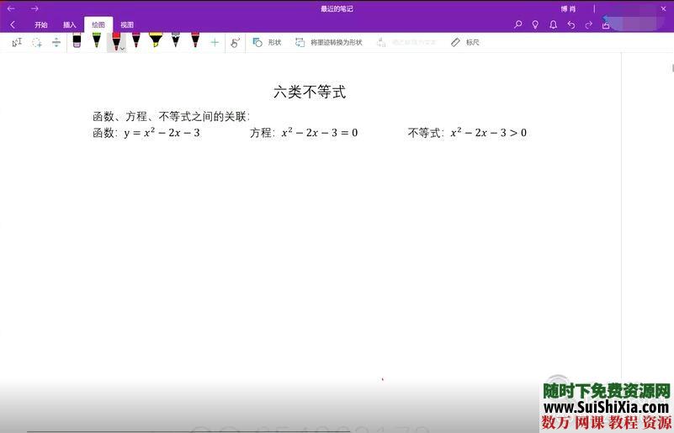The height and width of the screenshot is (433, 674).
Task: Click the share icon
Action: [x=606, y=25]
